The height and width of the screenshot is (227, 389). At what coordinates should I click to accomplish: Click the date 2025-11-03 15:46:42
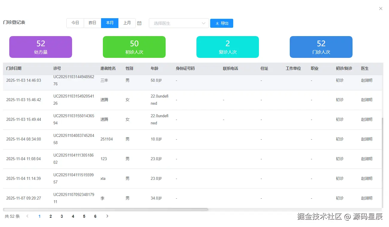[x=24, y=100]
